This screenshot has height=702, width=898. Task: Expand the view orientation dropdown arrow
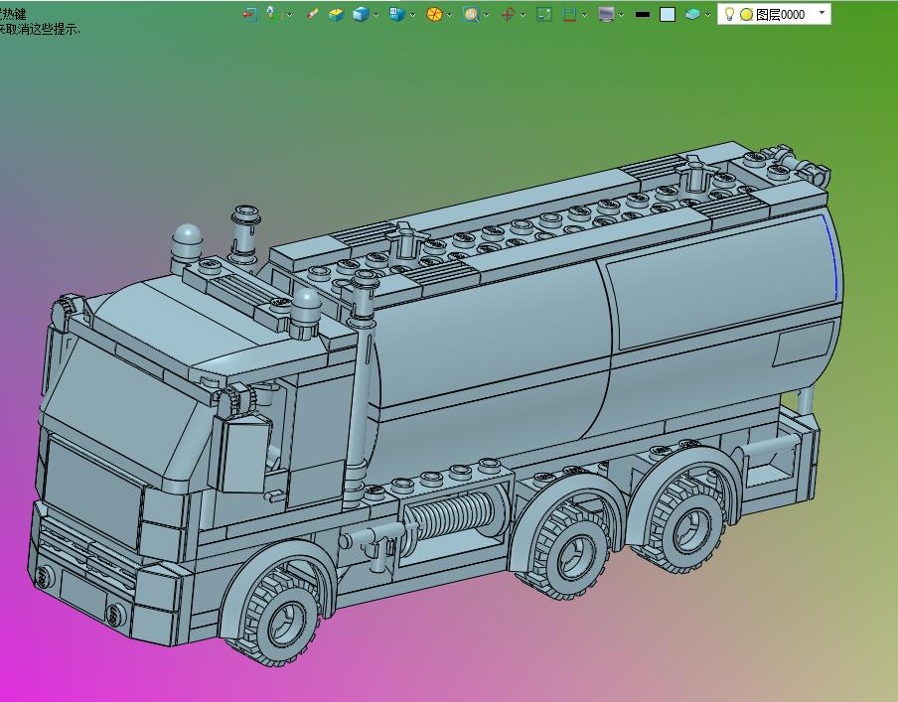pyautogui.click(x=412, y=15)
